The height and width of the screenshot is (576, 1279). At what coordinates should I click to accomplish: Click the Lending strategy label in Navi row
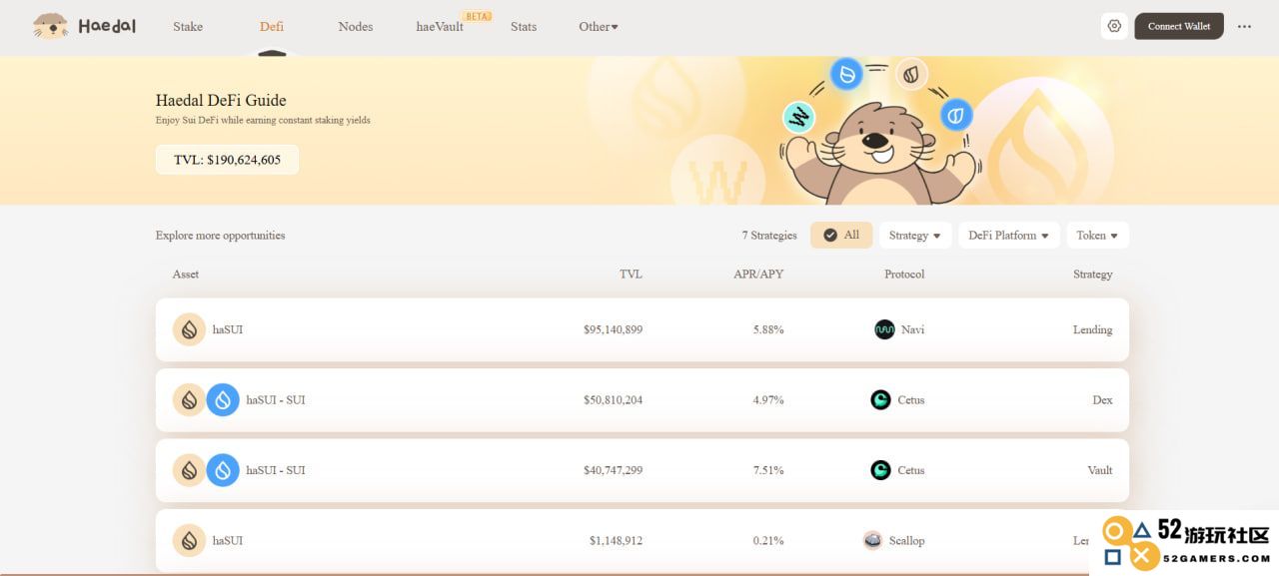(x=1092, y=329)
